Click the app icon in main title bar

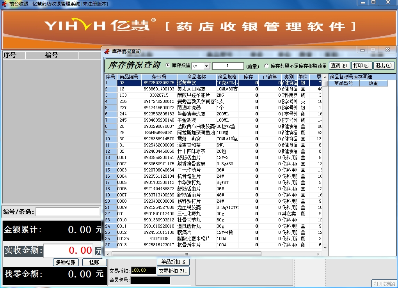click(x=4, y=4)
